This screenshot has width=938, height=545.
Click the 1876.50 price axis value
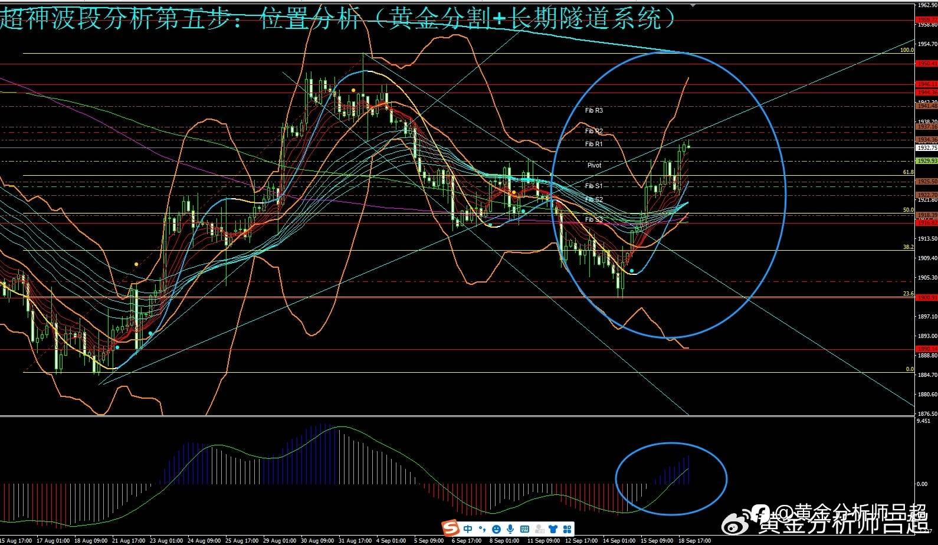(928, 414)
